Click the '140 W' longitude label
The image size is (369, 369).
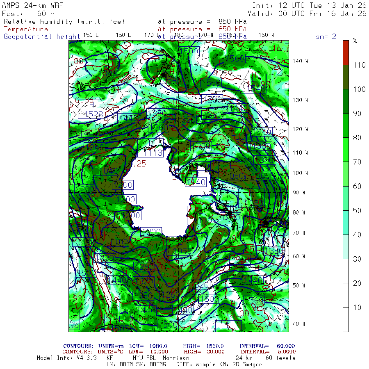pos(301,61)
